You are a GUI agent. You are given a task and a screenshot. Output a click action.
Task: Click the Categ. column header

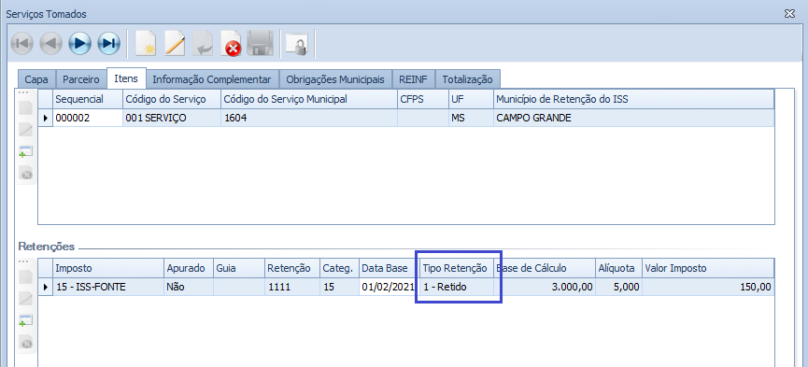pos(340,268)
